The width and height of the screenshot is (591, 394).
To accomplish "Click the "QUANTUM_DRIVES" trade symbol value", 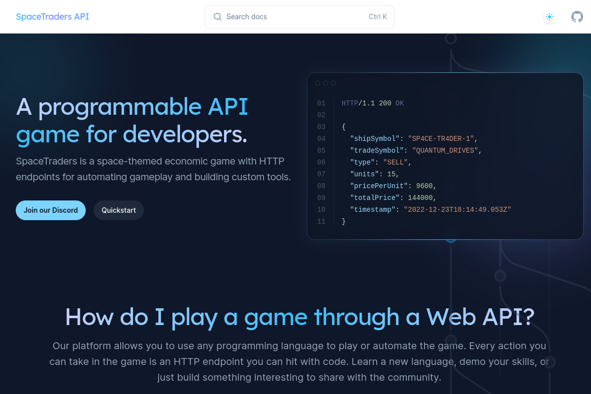I will click(x=445, y=151).
